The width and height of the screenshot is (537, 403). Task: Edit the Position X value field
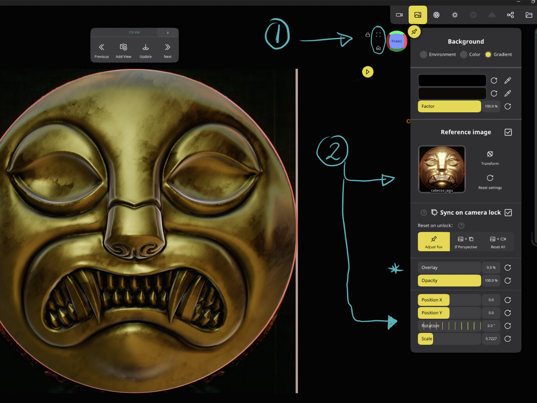[x=491, y=300]
